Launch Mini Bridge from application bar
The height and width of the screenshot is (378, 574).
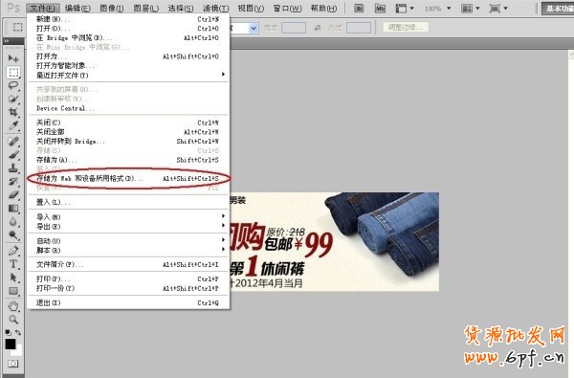pyautogui.click(x=380, y=9)
